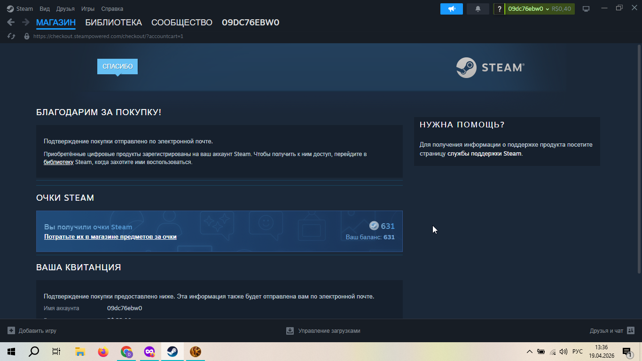The image size is (642, 361).
Task: Open the Вид menu
Action: (45, 8)
